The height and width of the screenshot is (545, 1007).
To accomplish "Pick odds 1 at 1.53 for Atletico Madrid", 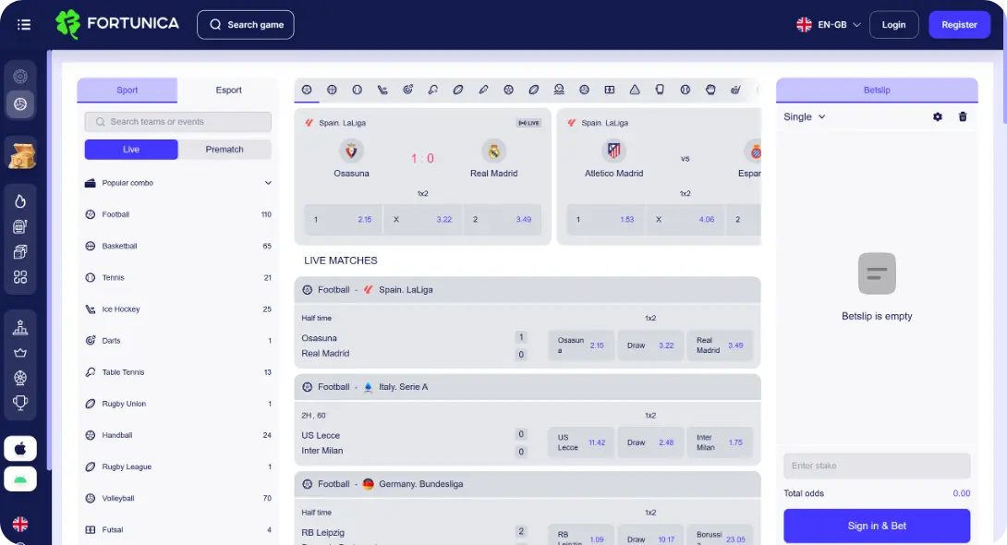I will pos(606,220).
